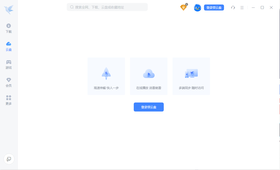Click the magnifier icon inside the search bar

click(71, 7)
